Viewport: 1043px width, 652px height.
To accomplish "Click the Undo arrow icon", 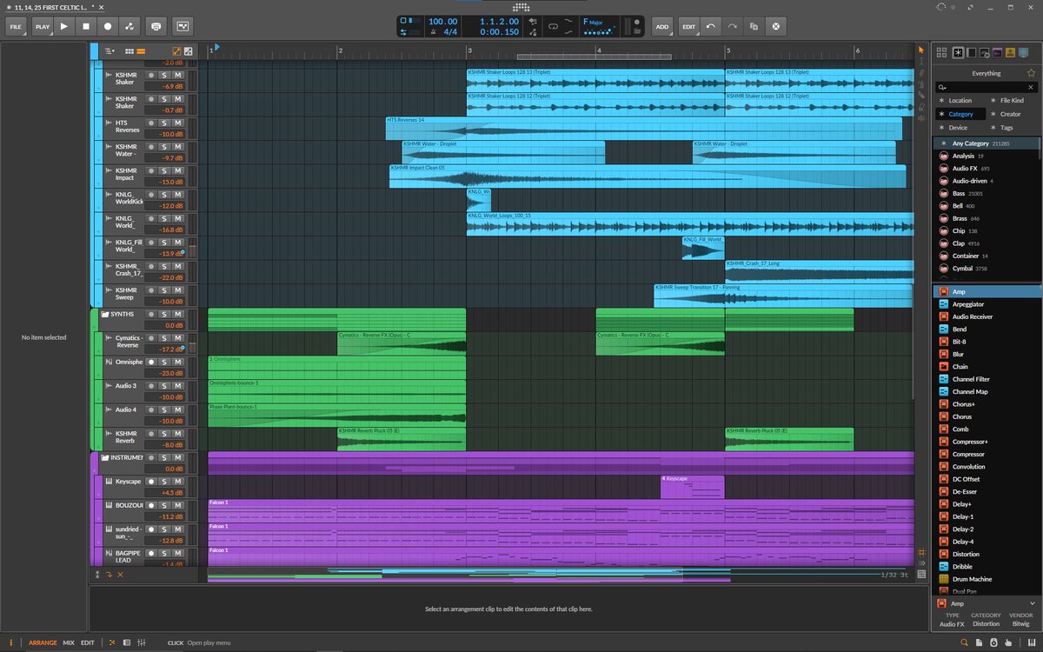I will [711, 26].
